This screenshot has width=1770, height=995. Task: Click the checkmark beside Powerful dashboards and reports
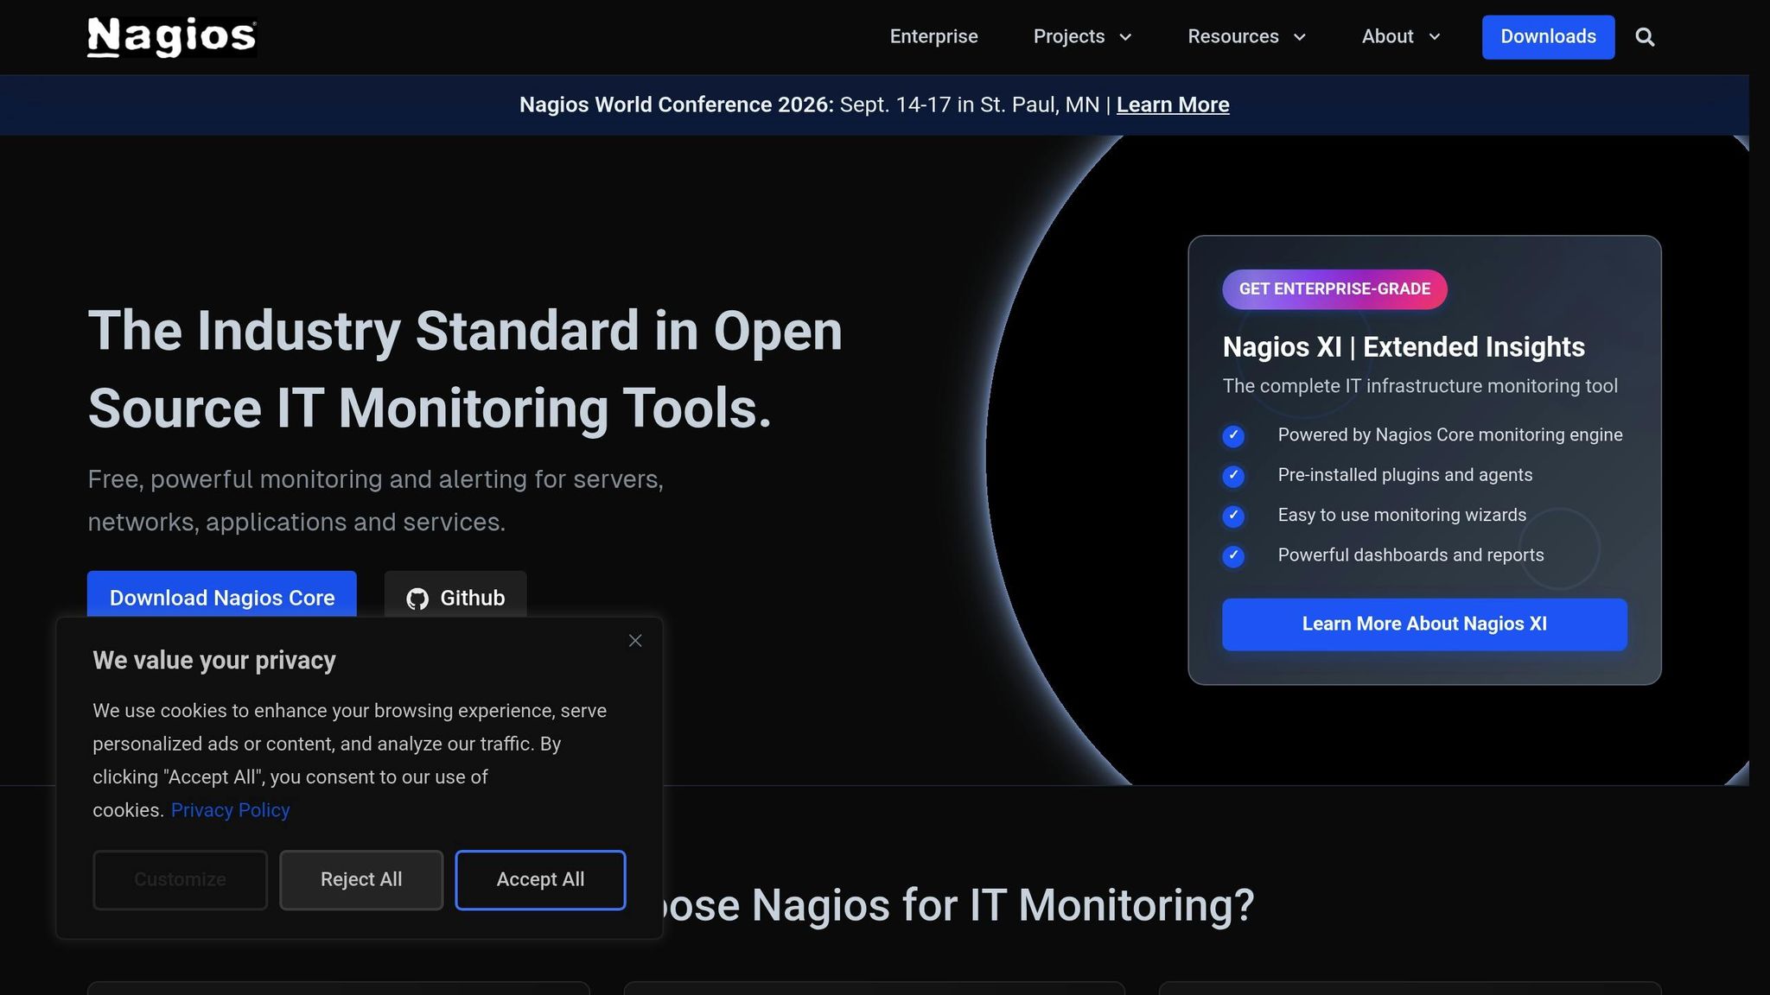(x=1233, y=556)
